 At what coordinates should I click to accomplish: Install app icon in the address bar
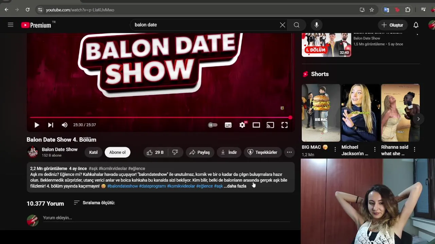pos(362,10)
